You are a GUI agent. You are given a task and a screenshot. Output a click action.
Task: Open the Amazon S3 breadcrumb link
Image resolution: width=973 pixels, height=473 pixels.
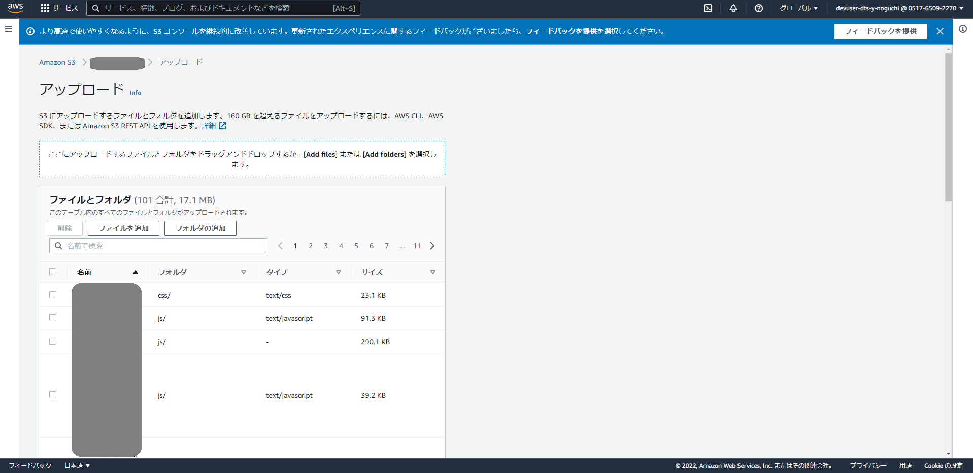57,62
